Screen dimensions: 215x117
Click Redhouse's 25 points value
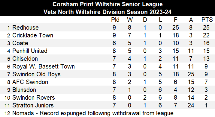[x=206, y=28]
